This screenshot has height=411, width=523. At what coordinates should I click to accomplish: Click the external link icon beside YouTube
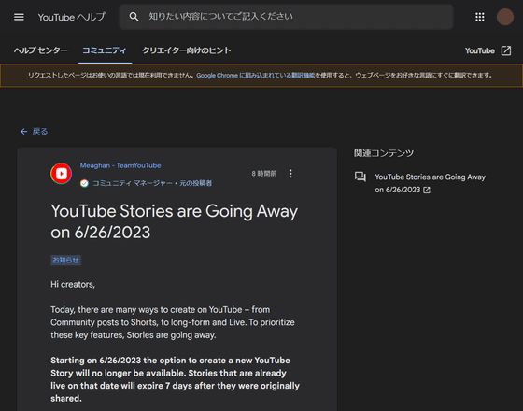pyautogui.click(x=506, y=50)
